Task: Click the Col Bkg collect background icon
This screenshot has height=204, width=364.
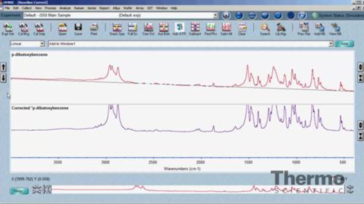Action: (x=24, y=28)
